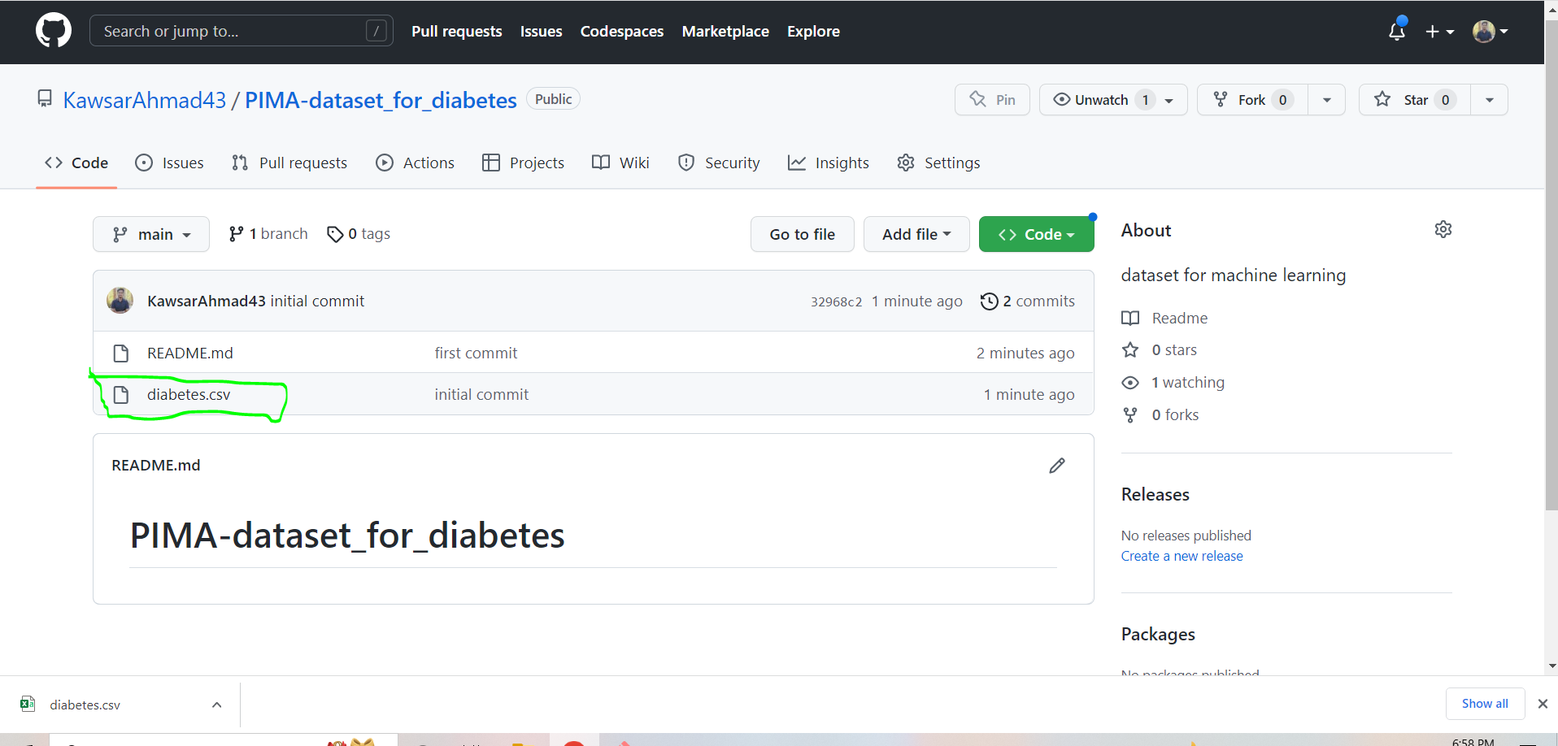Open the About section settings gear
The height and width of the screenshot is (746, 1558).
coord(1443,229)
